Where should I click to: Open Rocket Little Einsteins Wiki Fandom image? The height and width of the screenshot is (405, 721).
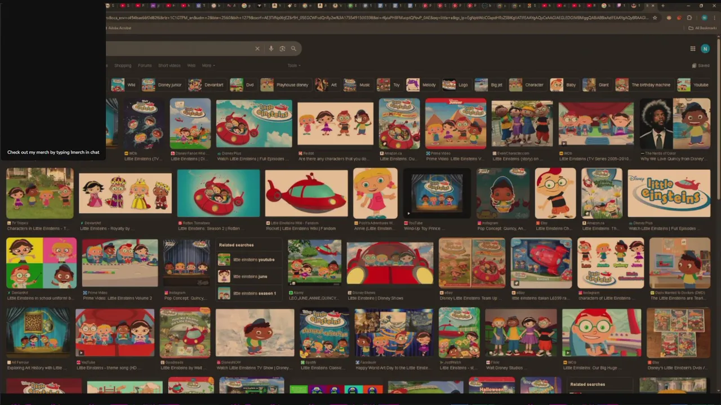306,193
